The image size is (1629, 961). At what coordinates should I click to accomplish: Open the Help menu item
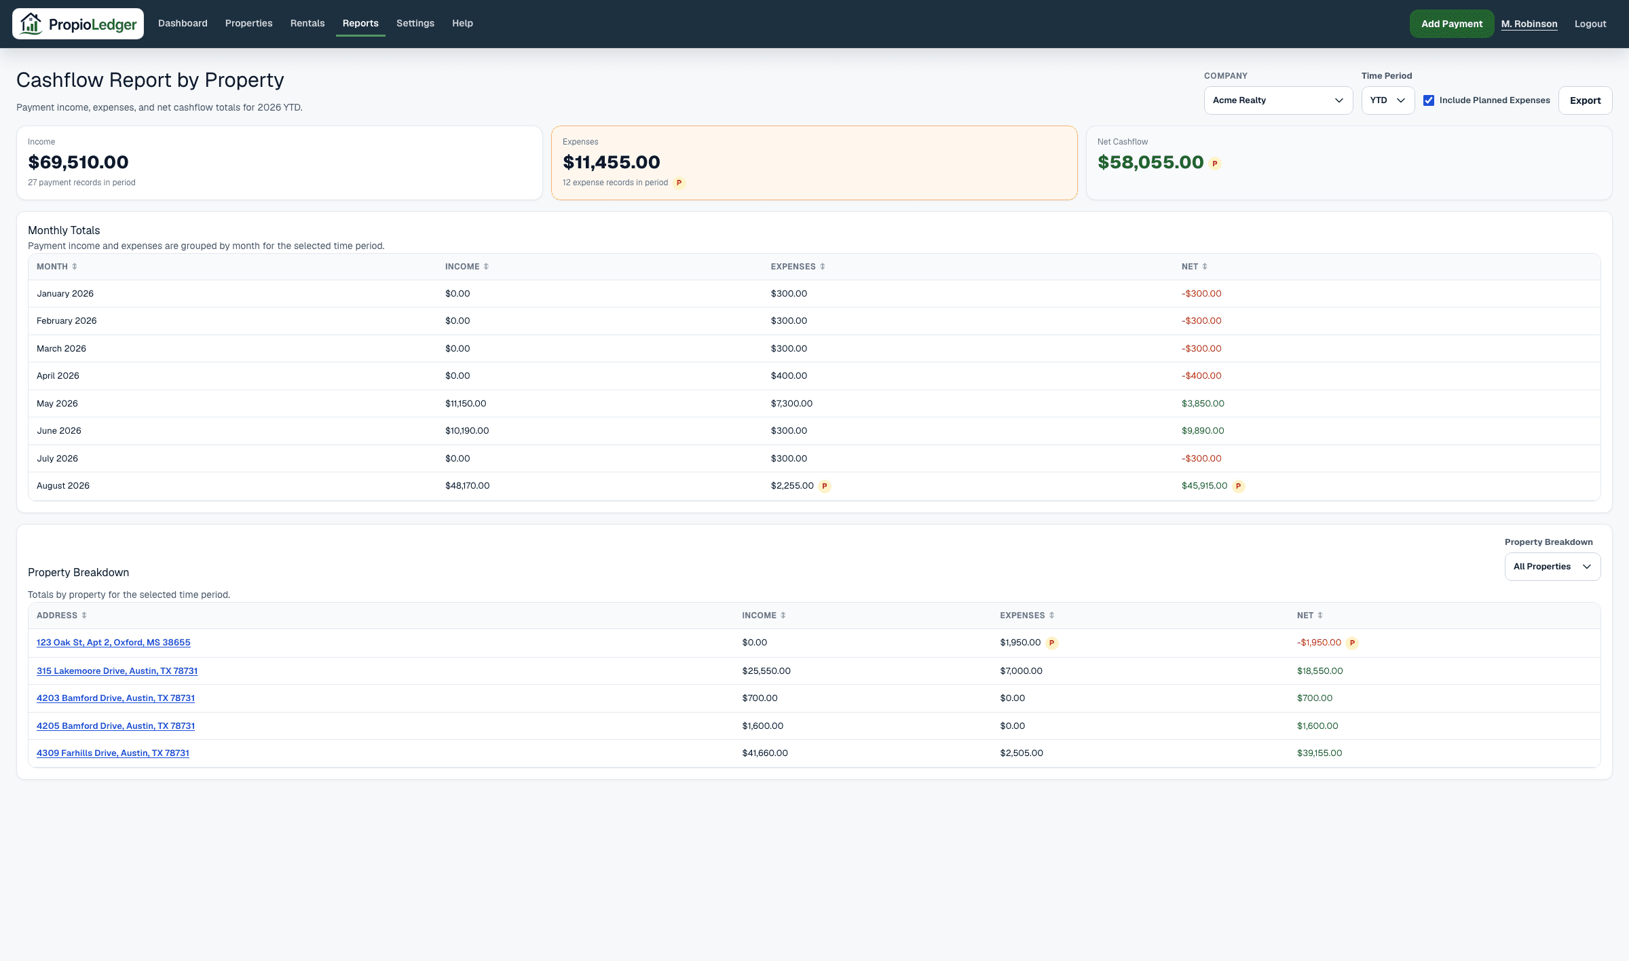click(462, 23)
